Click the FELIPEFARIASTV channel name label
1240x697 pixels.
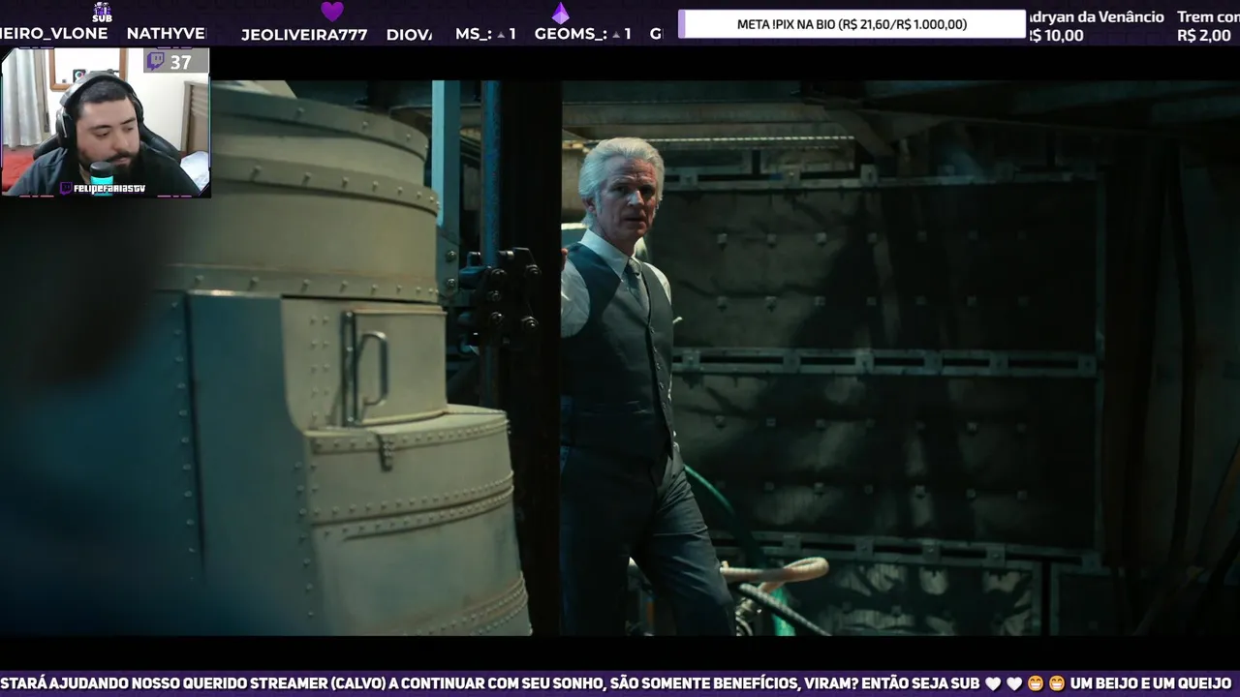[108, 189]
